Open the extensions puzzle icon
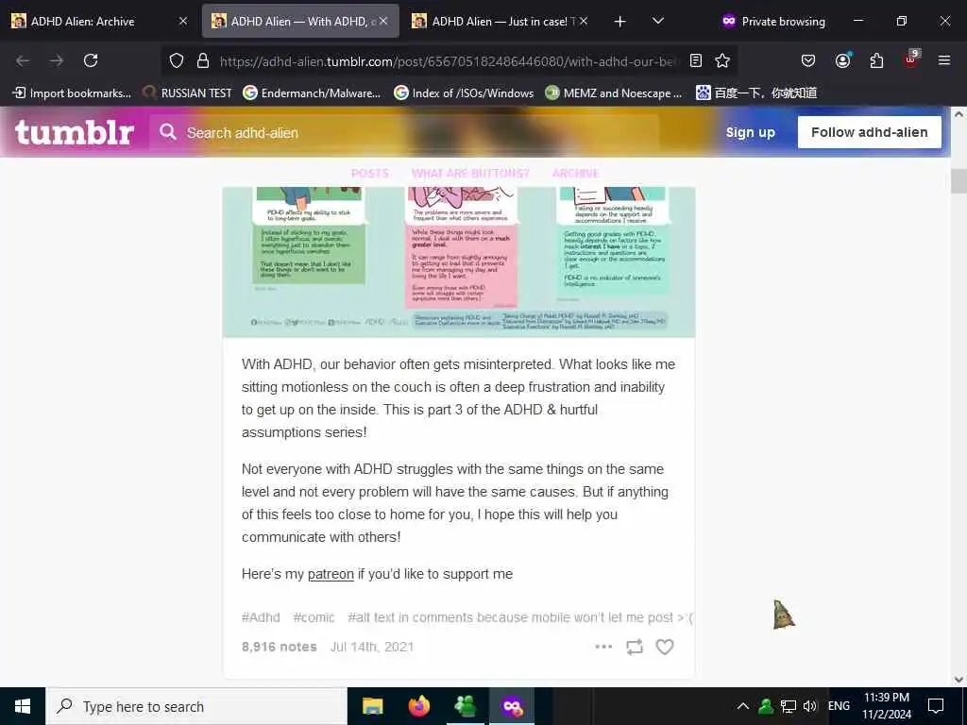Image resolution: width=967 pixels, height=725 pixels. 876,60
